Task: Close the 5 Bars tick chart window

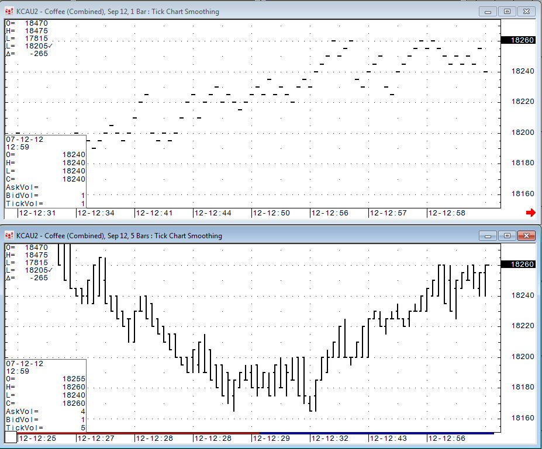Action: point(527,235)
